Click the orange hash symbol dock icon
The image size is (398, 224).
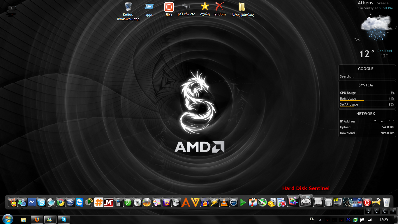click(x=99, y=202)
